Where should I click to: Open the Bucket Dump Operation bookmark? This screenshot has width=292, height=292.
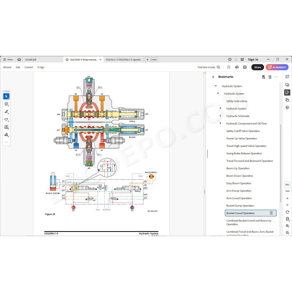tap(240, 206)
